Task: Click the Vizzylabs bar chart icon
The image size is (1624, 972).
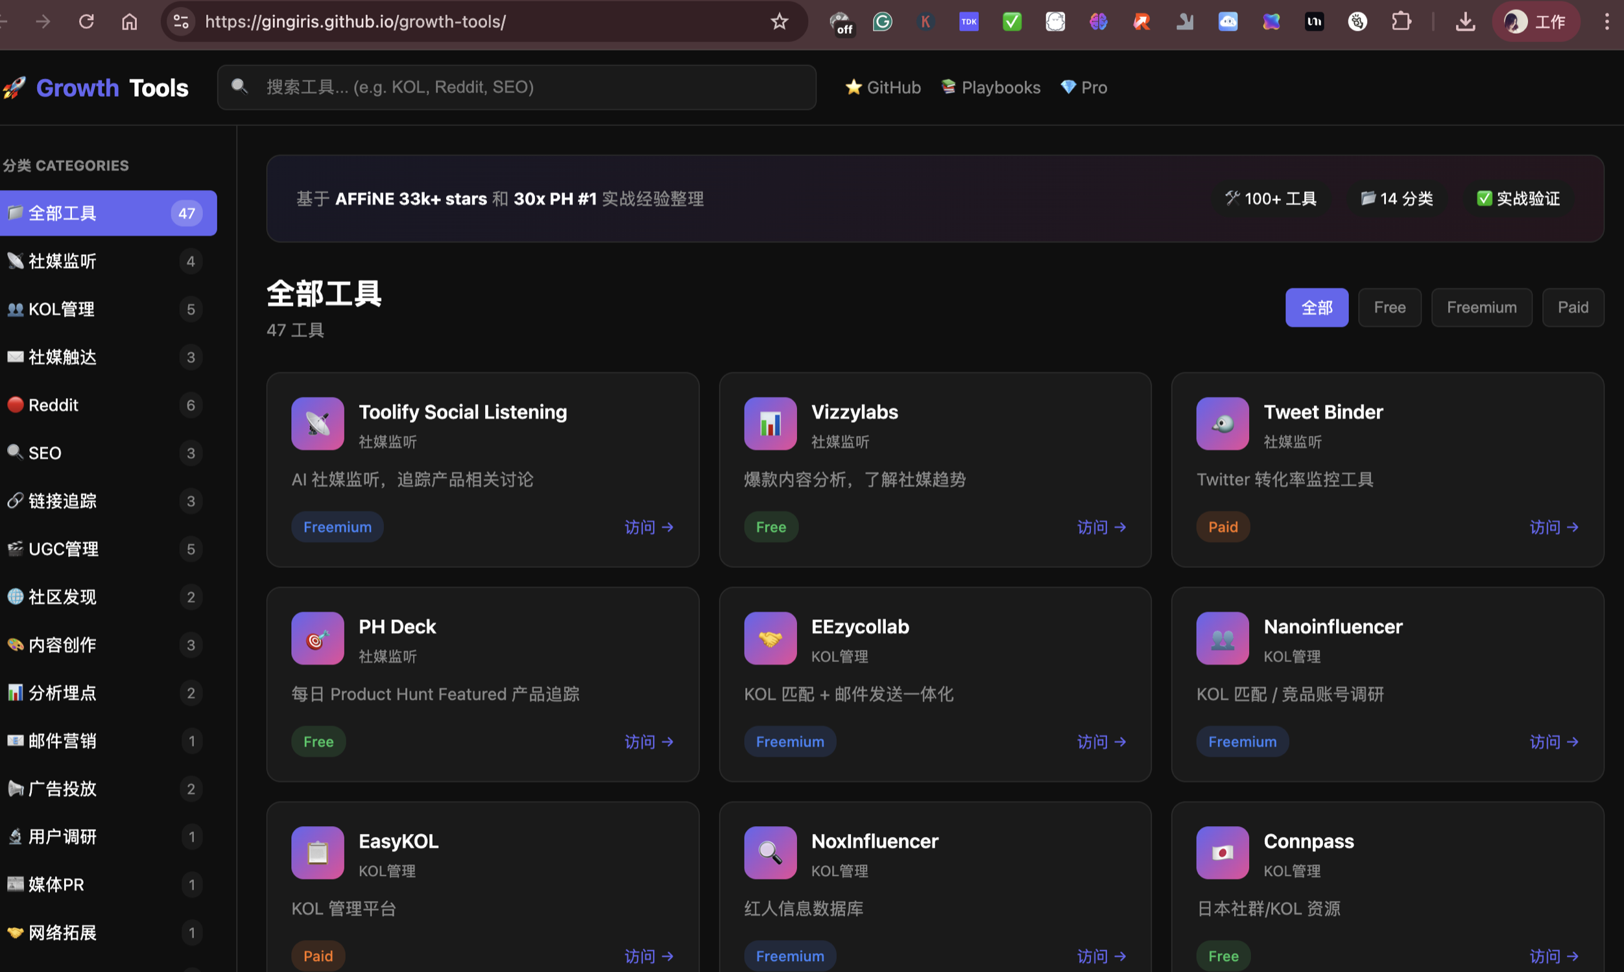Action: click(770, 424)
